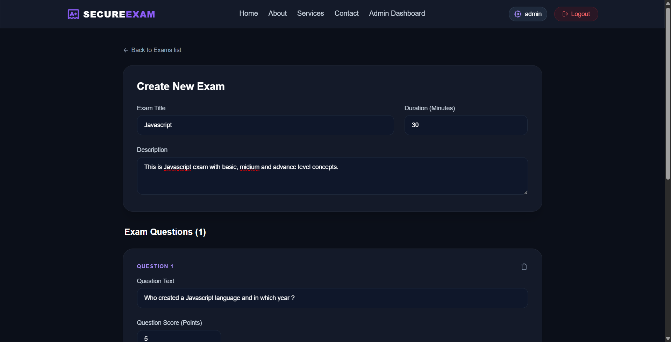Screen dimensions: 671x342
Task: Click the 'Duration (Minutes)' label
Action: pyautogui.click(x=430, y=108)
